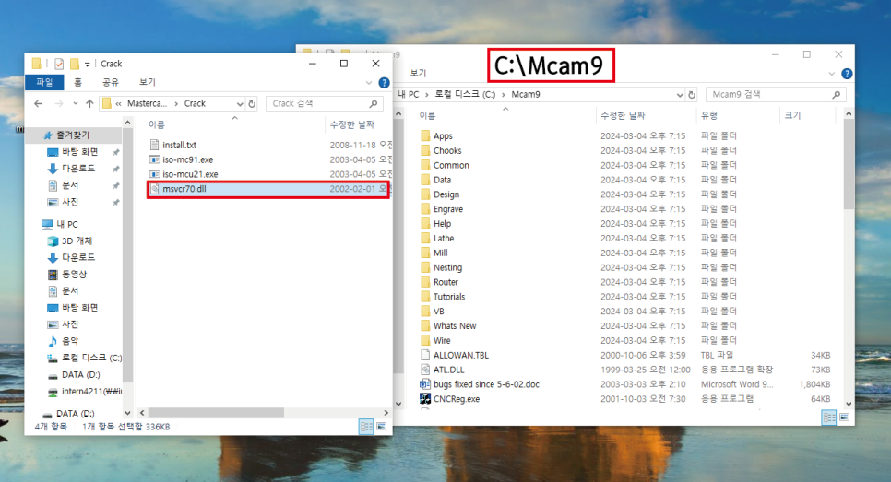Switch Crack window to large icons view
Image resolution: width=891 pixels, height=482 pixels.
pos(382,427)
